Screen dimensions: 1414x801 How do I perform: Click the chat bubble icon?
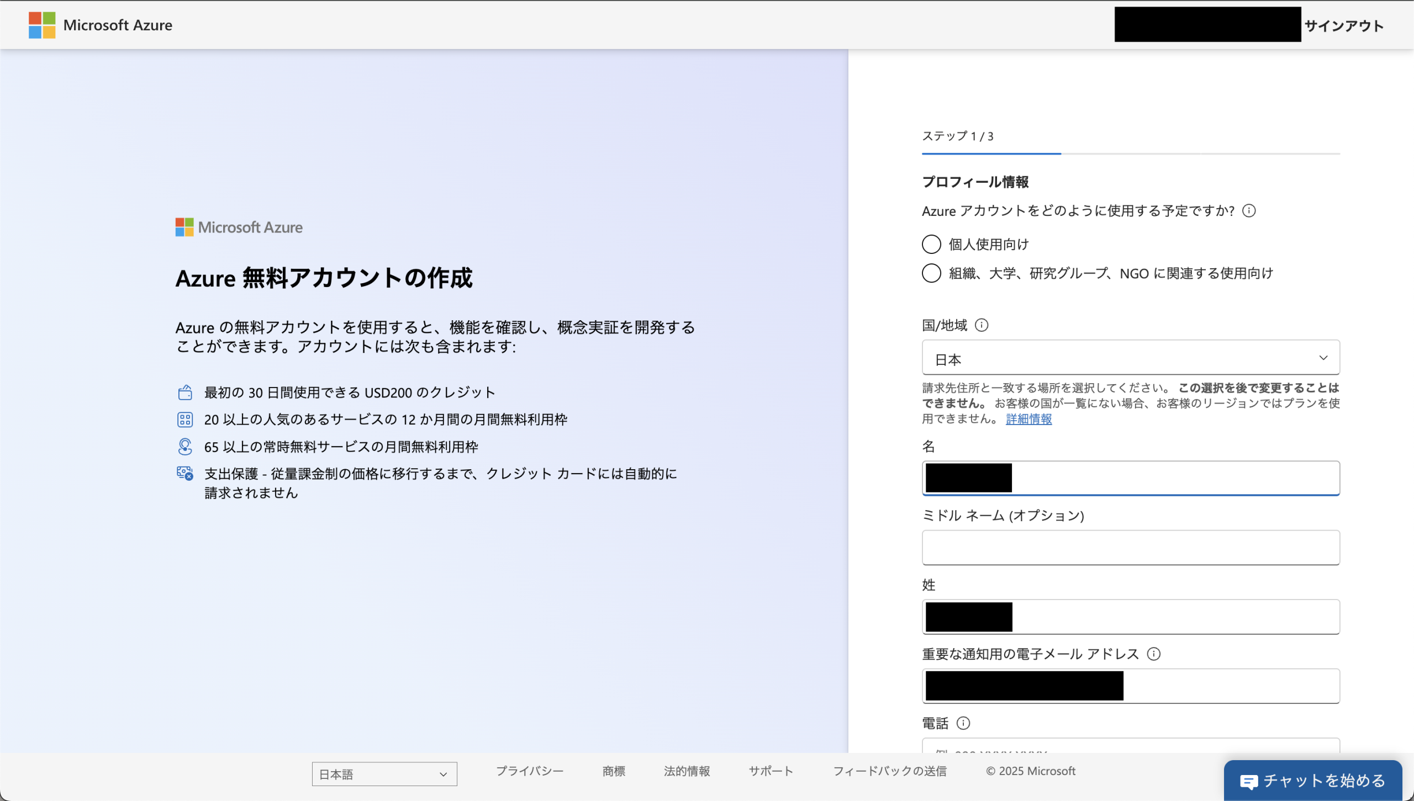pyautogui.click(x=1248, y=781)
